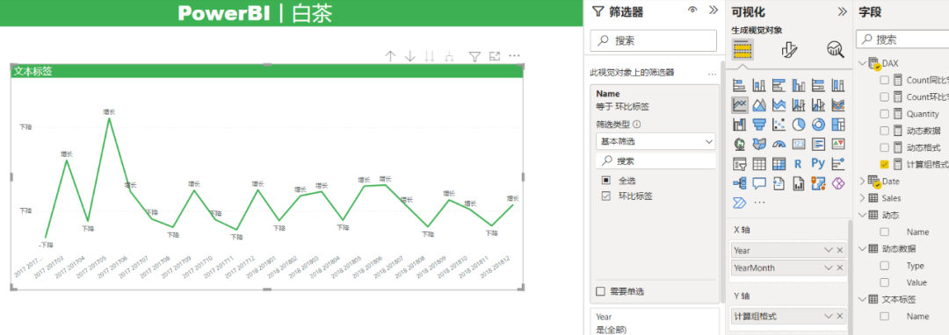Open the Format visual paintbrush tab
949x335 pixels.
tap(789, 49)
